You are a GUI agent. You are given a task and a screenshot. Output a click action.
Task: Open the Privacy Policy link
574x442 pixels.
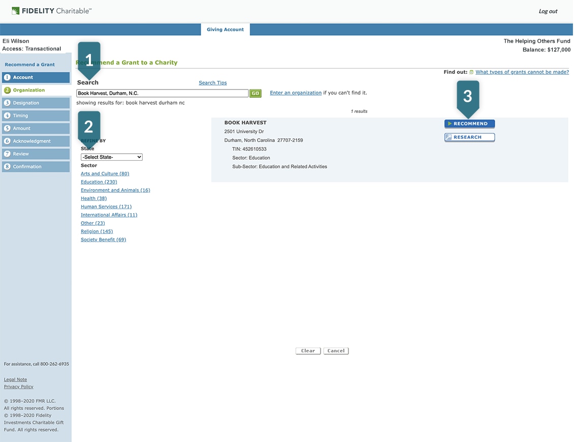19,387
